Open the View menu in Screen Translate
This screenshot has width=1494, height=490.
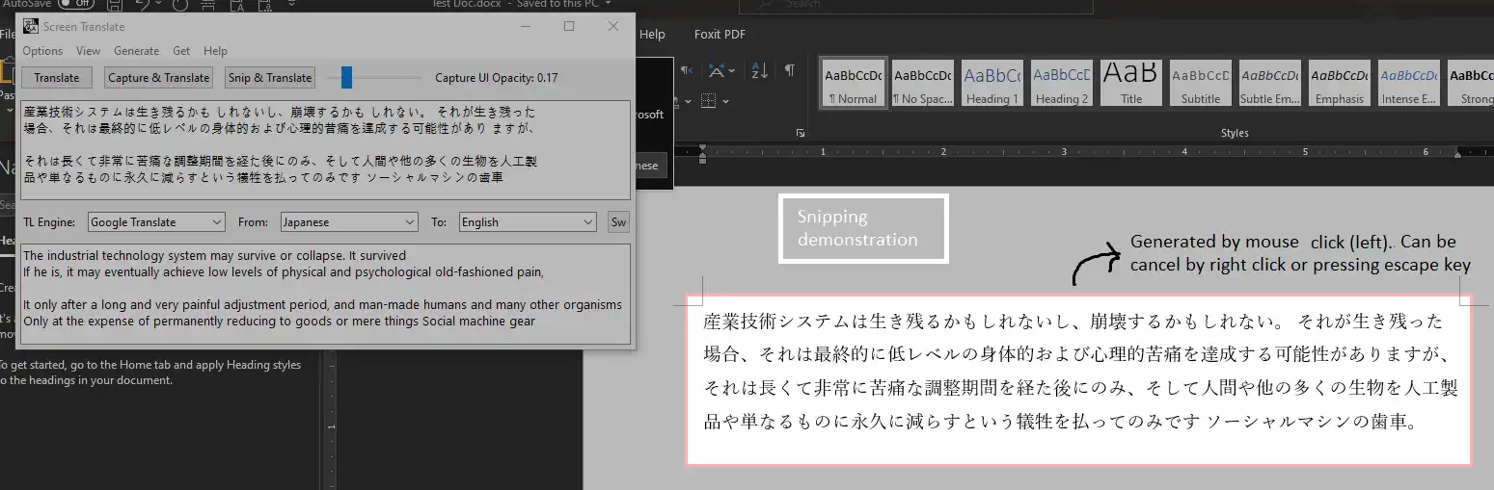pos(88,51)
